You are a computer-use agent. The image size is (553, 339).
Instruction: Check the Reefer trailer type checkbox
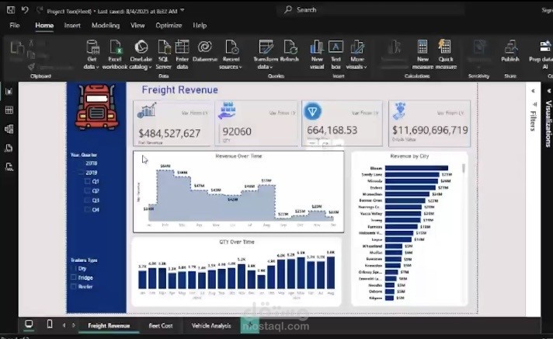pyautogui.click(x=74, y=286)
